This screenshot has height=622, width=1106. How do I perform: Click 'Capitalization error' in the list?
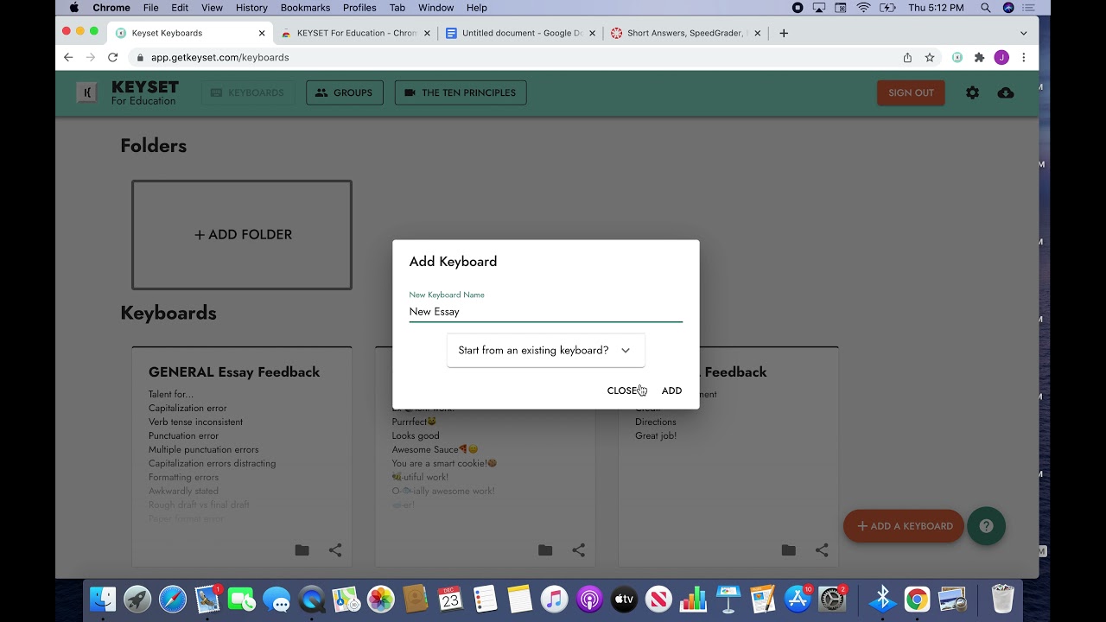point(188,408)
